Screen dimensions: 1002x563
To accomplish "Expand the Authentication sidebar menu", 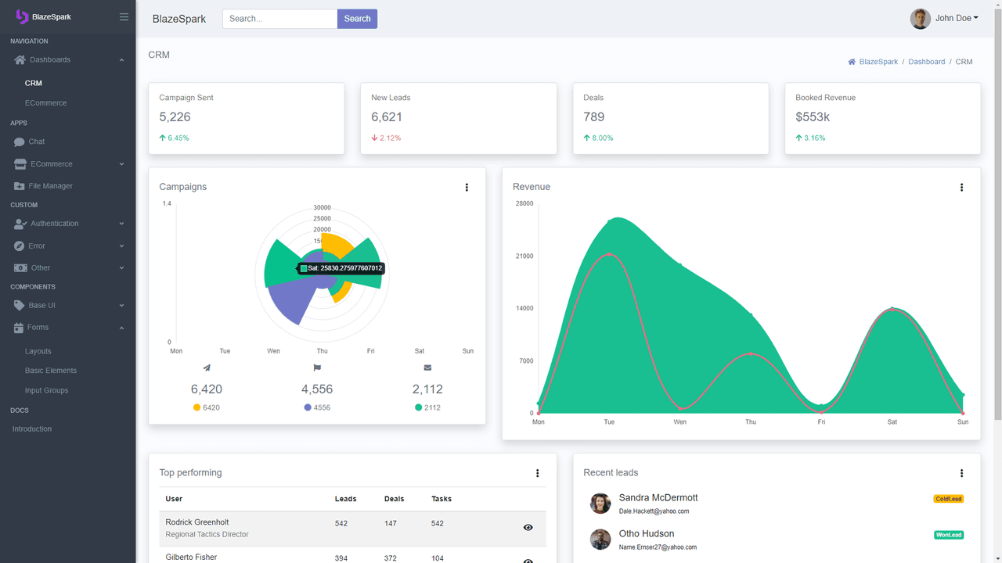I will 68,224.
